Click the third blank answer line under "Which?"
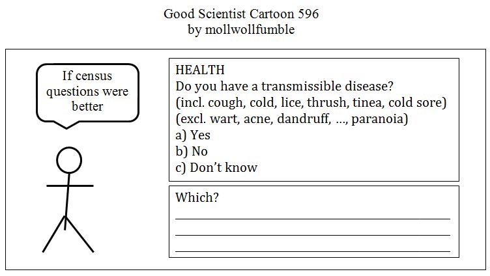 [x=313, y=251]
